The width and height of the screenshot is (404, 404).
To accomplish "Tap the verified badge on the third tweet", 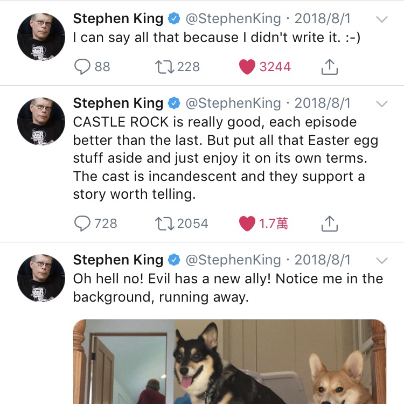I will point(174,260).
